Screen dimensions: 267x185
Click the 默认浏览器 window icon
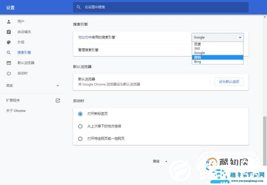pos(9,63)
